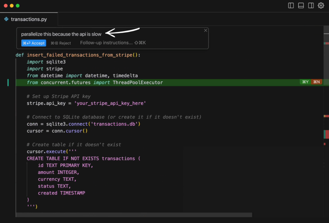Close the AI prompt box with X

pyautogui.click(x=206, y=30)
